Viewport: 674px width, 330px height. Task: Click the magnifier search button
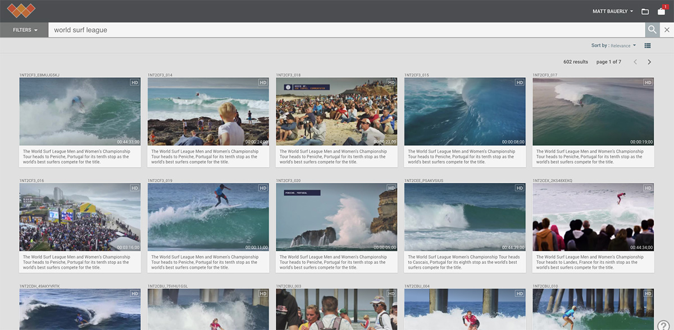click(x=652, y=30)
